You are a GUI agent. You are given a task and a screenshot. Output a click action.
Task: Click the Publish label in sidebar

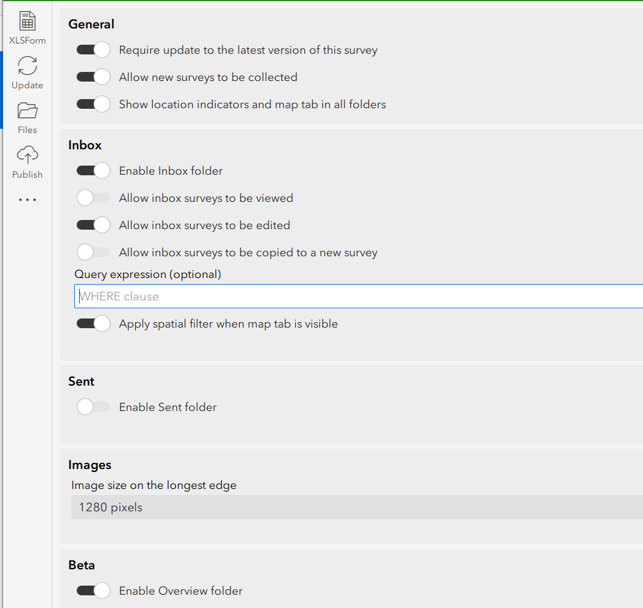(27, 175)
